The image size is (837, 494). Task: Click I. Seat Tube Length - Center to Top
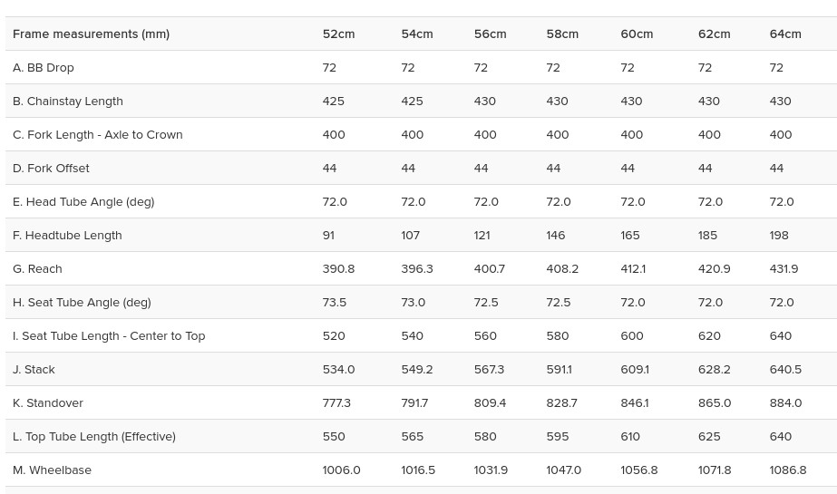[109, 336]
